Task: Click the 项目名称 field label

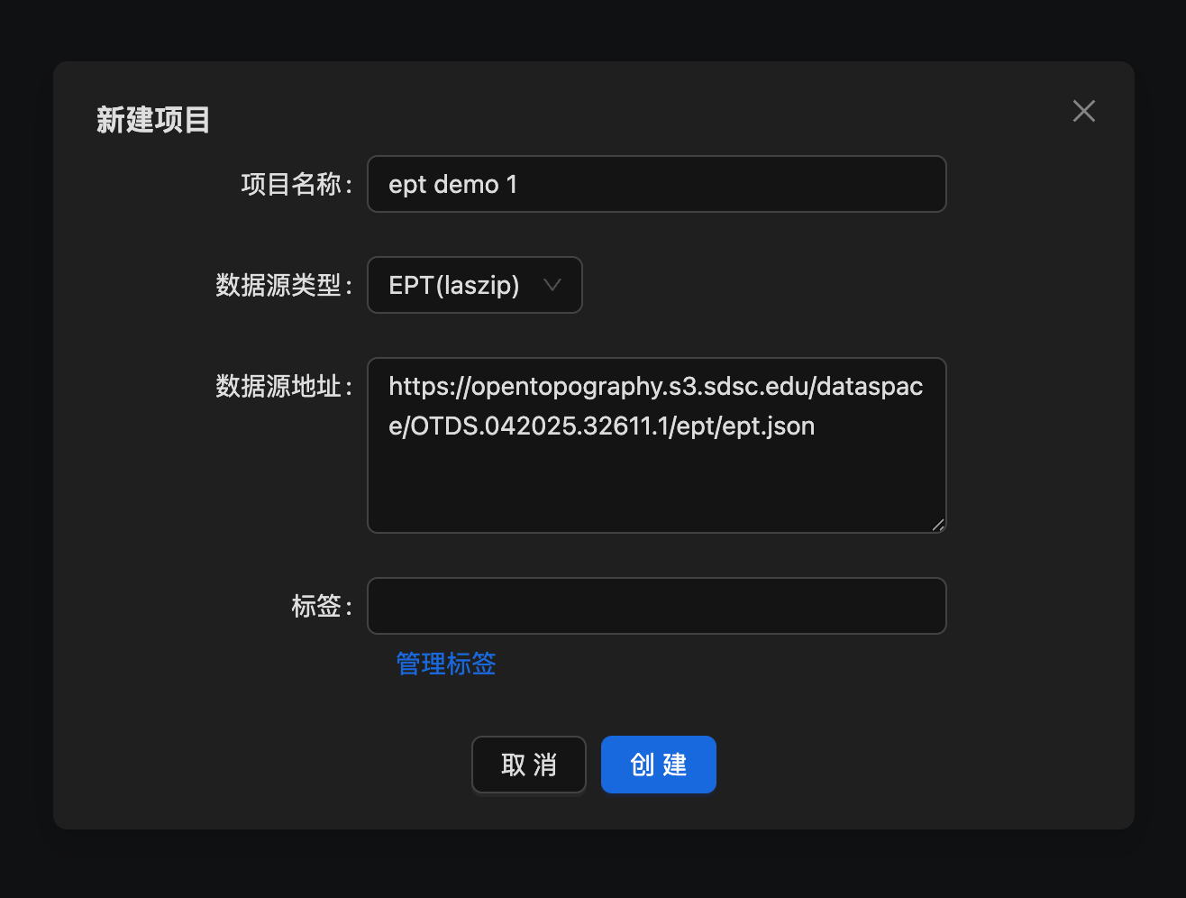Action: tap(296, 184)
